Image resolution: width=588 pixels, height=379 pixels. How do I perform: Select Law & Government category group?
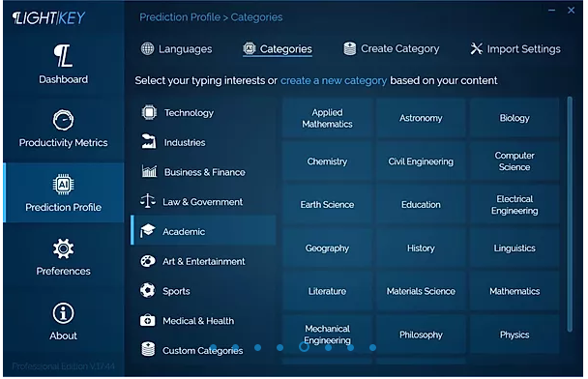203,202
